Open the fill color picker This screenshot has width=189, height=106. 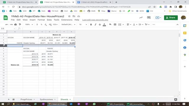110,24
